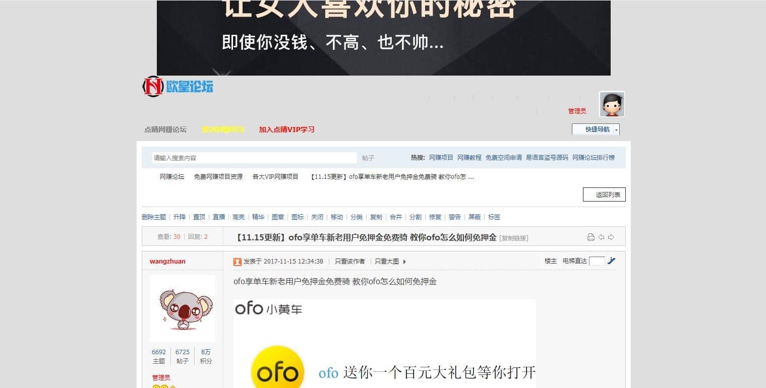This screenshot has height=388, width=766.
Task: Click the forum logo
Action: [178, 87]
